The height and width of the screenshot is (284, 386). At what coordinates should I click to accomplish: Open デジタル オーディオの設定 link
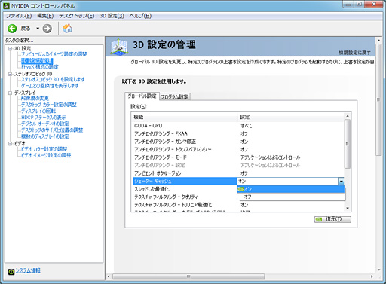click(45, 124)
